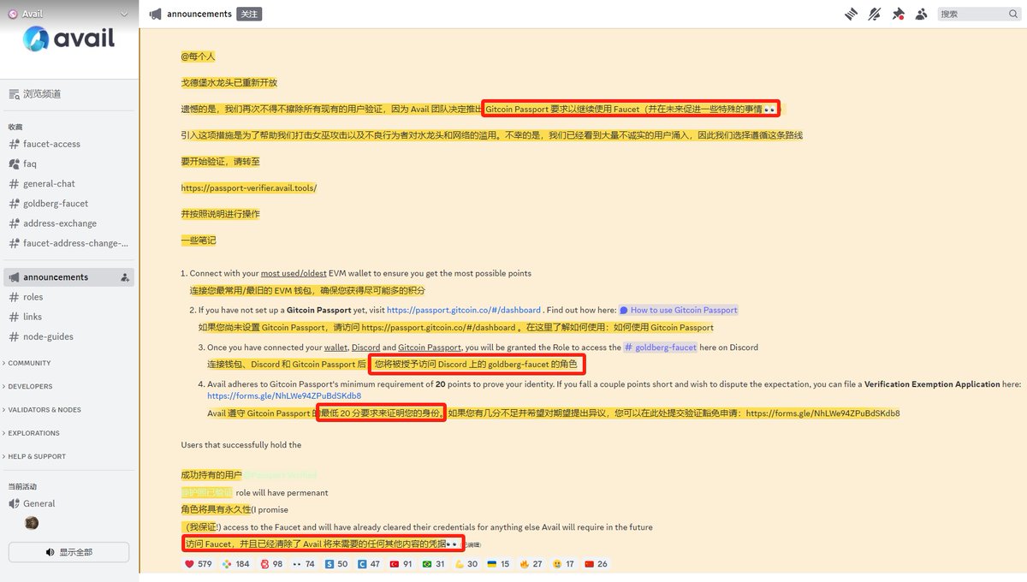This screenshot has height=582, width=1027.
Task: Open 浏览频道 browse channels
Action: coord(68,93)
